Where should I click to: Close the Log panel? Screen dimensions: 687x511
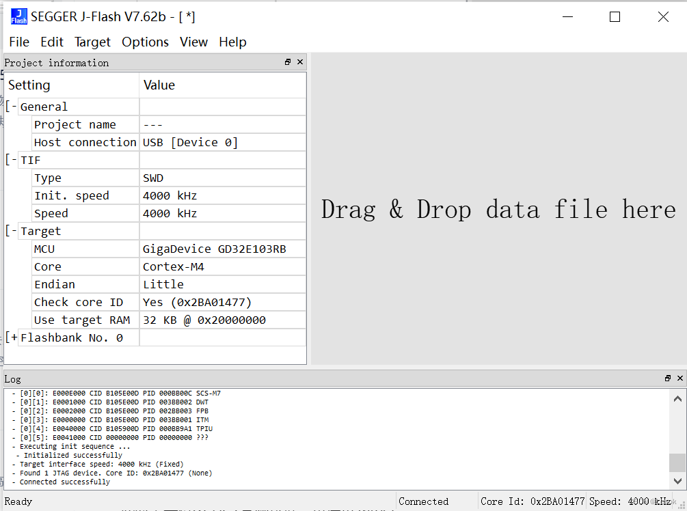click(x=680, y=378)
